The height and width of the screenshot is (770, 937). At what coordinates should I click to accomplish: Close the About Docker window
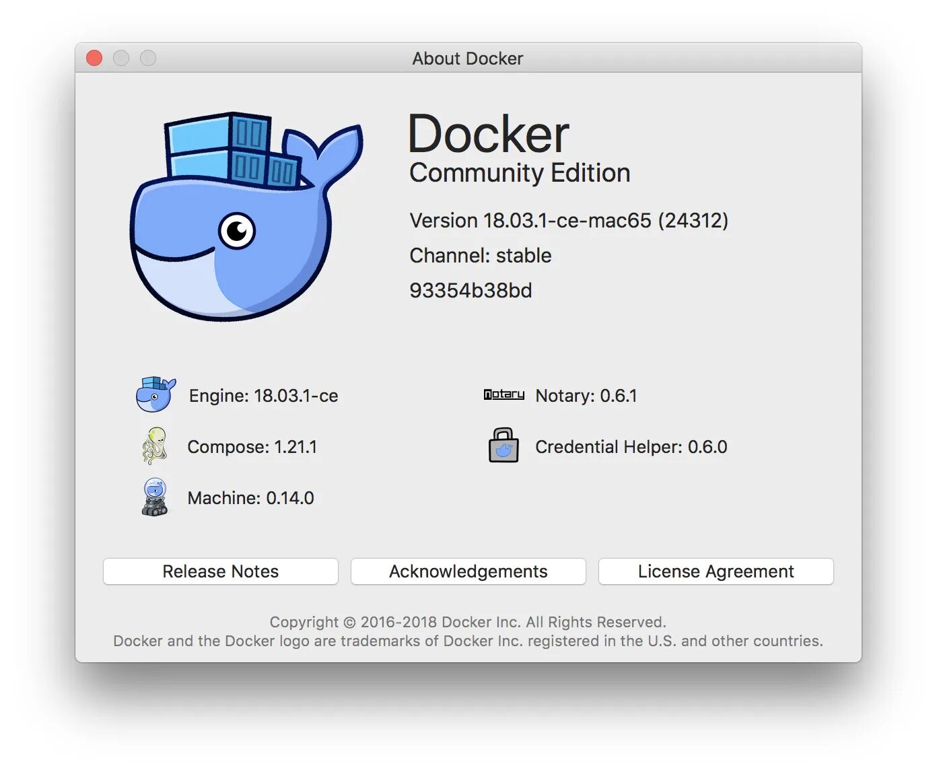94,59
